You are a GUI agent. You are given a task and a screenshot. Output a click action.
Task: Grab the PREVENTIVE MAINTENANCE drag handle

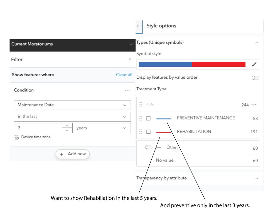141,118
